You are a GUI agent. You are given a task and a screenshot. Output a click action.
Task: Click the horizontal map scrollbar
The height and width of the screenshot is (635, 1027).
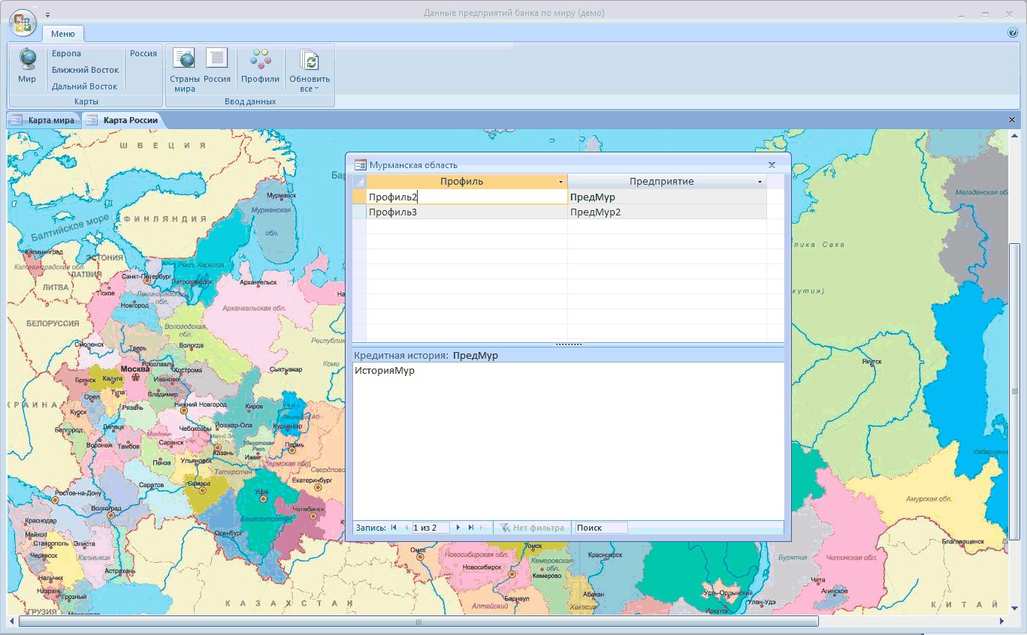418,621
